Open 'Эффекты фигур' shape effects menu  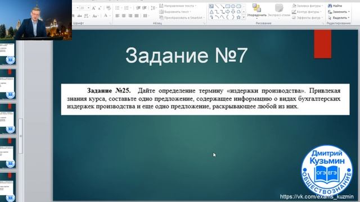(x=308, y=17)
